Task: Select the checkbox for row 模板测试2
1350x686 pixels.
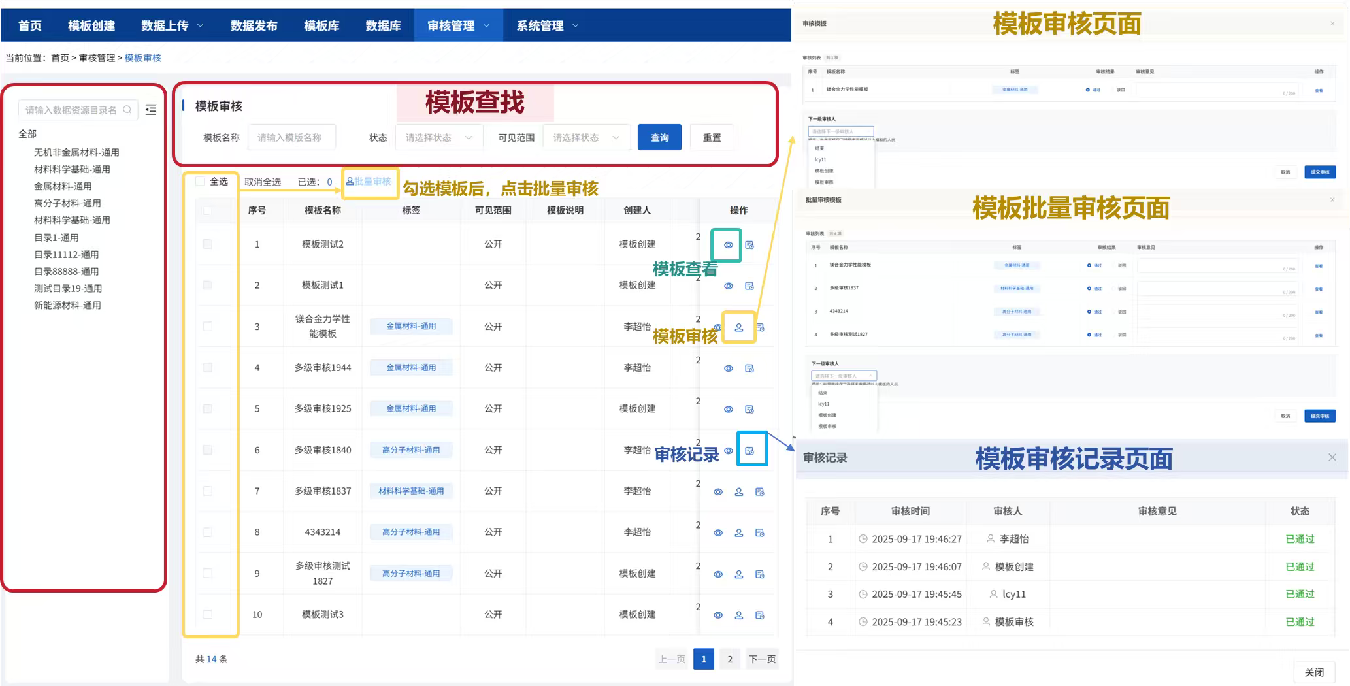Action: click(208, 244)
